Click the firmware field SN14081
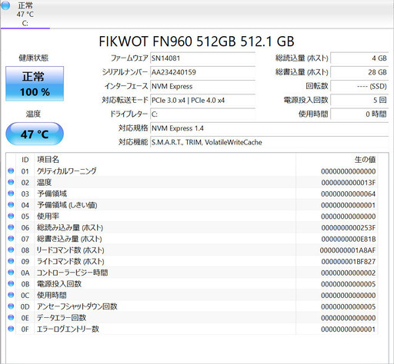This screenshot has height=364, width=394. [202, 58]
